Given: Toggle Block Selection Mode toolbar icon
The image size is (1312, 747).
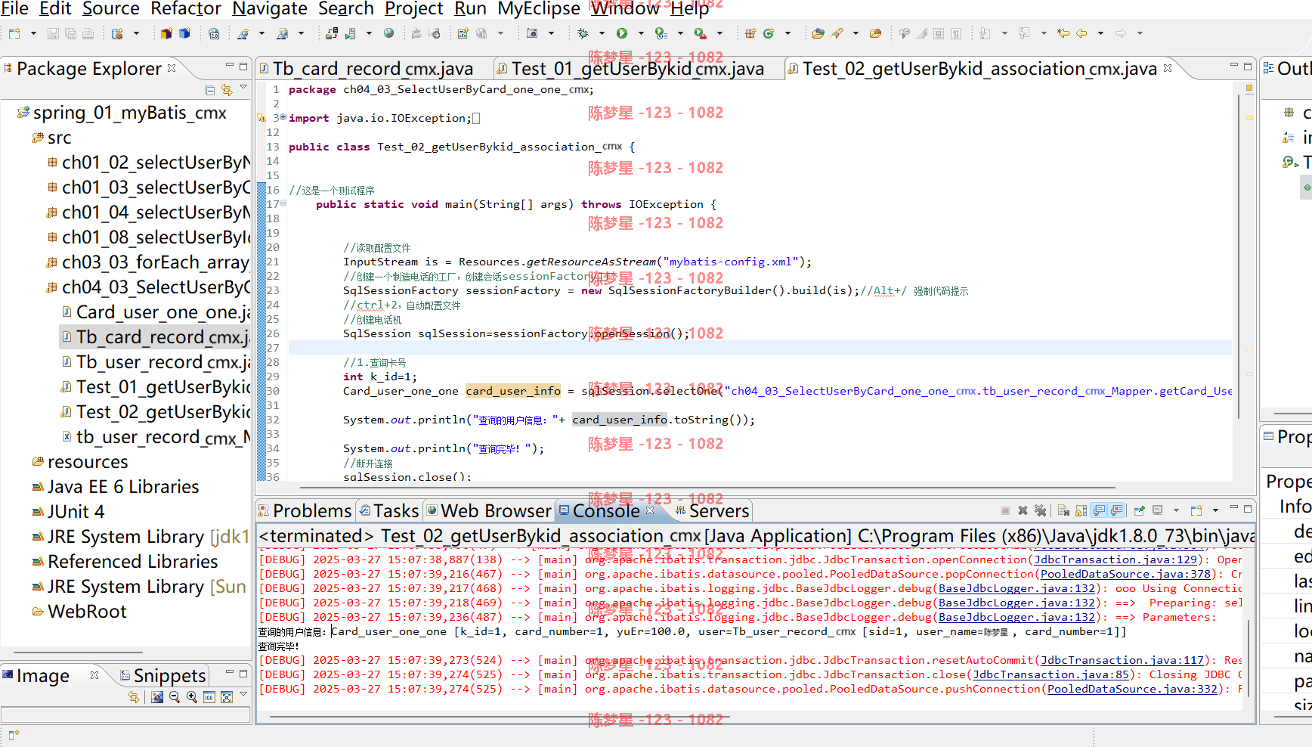Looking at the screenshot, I should [x=939, y=33].
